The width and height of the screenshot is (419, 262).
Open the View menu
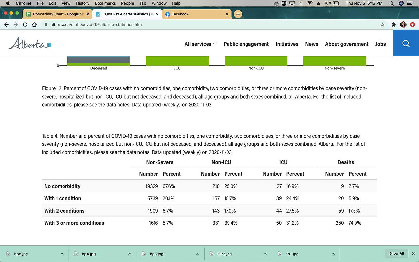[x=66, y=3]
